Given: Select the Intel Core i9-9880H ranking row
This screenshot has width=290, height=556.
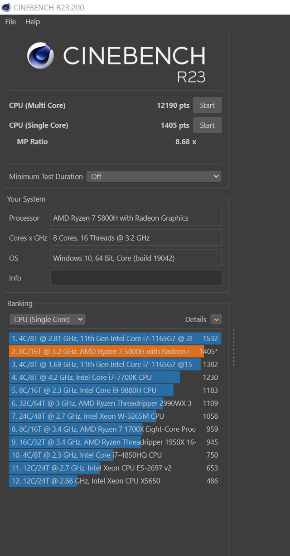Looking at the screenshot, I should [91, 391].
